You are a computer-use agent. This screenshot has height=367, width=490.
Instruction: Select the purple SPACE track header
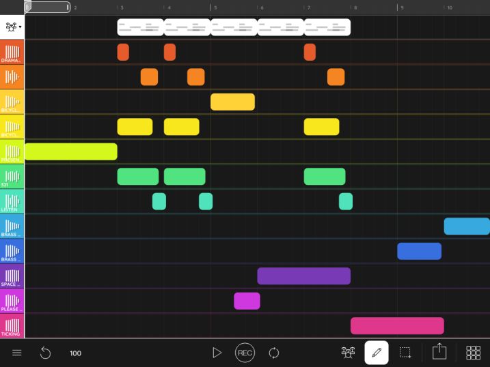click(x=12, y=276)
